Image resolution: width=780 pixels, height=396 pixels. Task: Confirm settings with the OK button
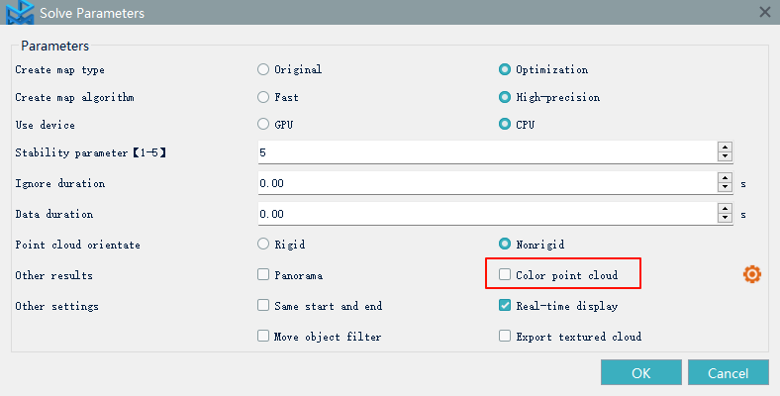click(x=640, y=373)
